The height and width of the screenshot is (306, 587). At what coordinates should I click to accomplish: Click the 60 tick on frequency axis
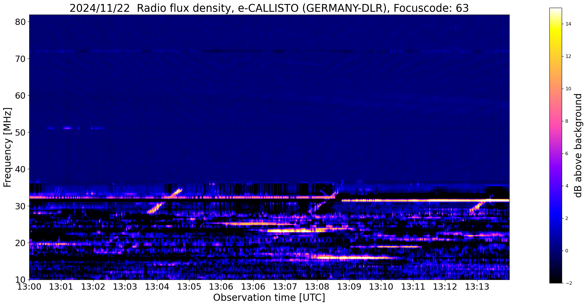[x=20, y=95]
